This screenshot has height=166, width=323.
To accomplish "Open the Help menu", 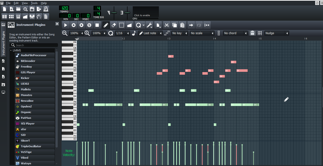I will coord(44,3).
